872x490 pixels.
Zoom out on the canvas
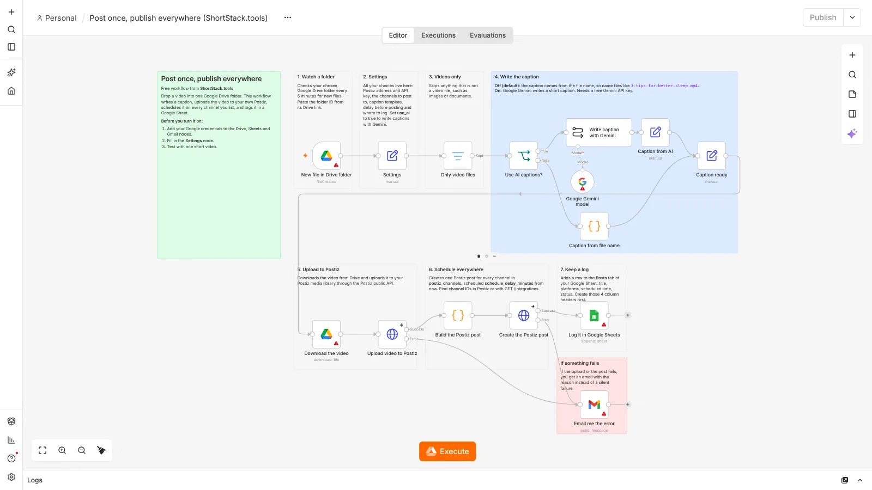82,450
